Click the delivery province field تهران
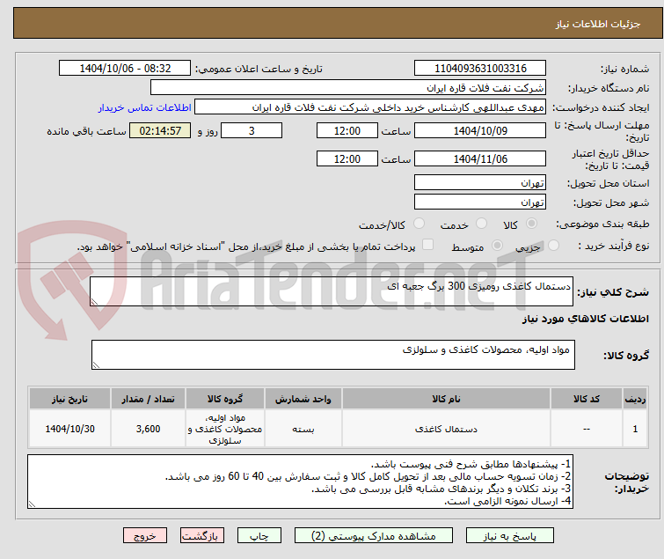Viewport: 664px width, 559px height. [480, 182]
